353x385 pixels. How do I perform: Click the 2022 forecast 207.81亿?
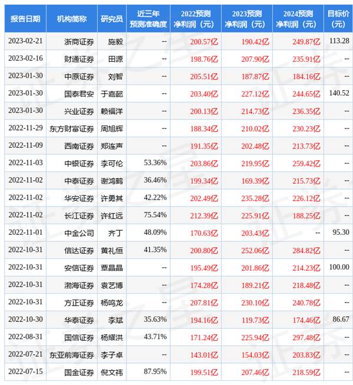point(204,303)
